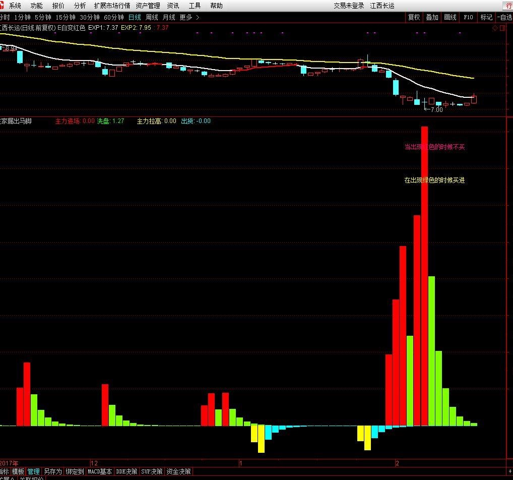
Task: Select the 周线 weekly chart tab
Action: 152,17
